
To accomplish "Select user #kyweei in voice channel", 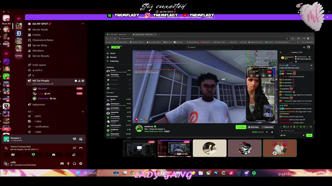I will (42, 89).
